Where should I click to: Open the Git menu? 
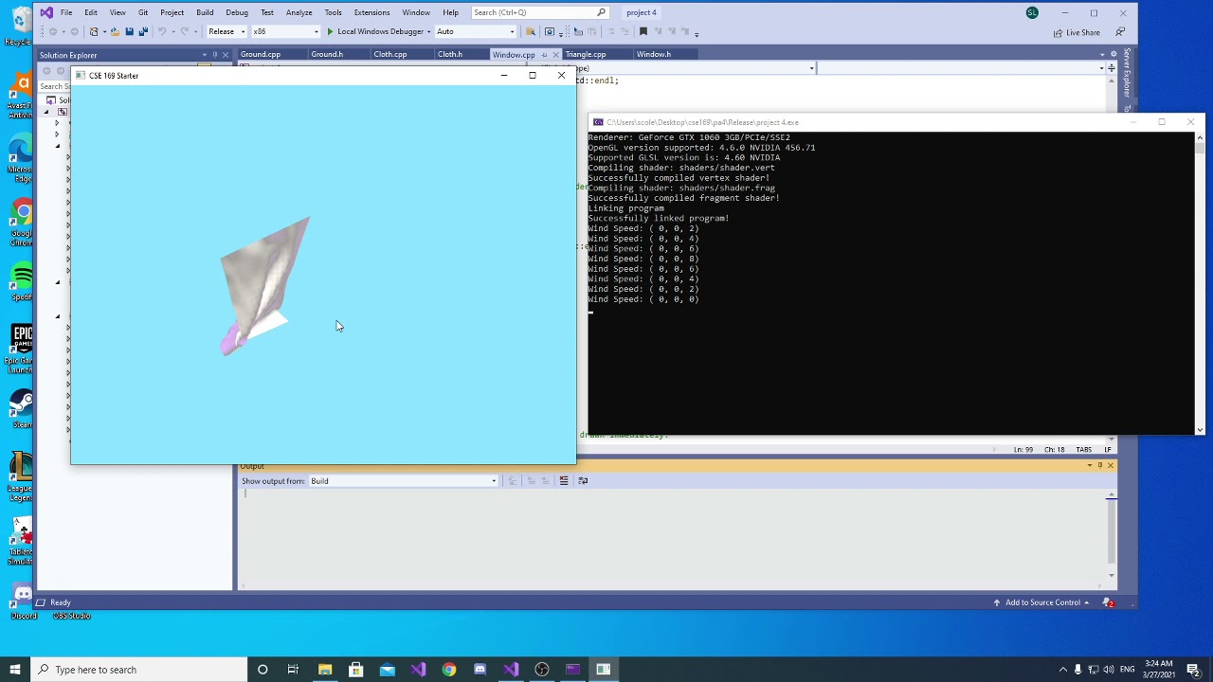(143, 12)
